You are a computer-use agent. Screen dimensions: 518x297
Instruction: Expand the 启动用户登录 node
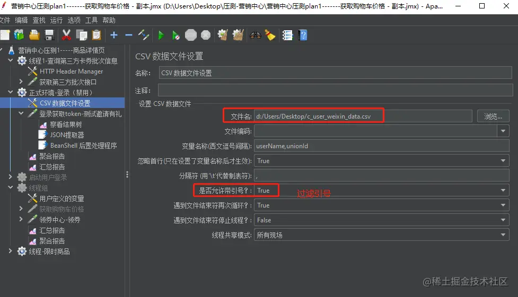tap(10, 177)
